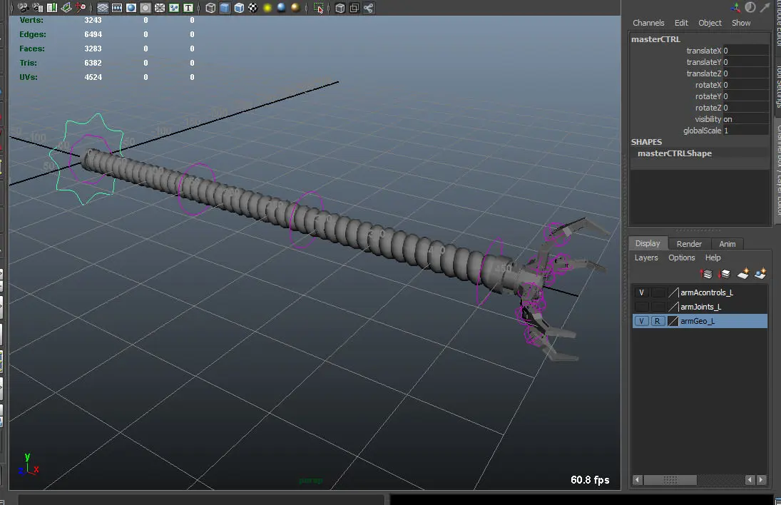Click Smooth Shade All blue cube icon

225,7
